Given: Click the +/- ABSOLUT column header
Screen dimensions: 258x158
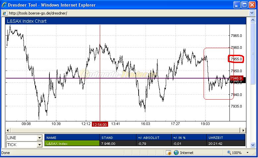Looking at the screenshot, I should click(154, 138).
